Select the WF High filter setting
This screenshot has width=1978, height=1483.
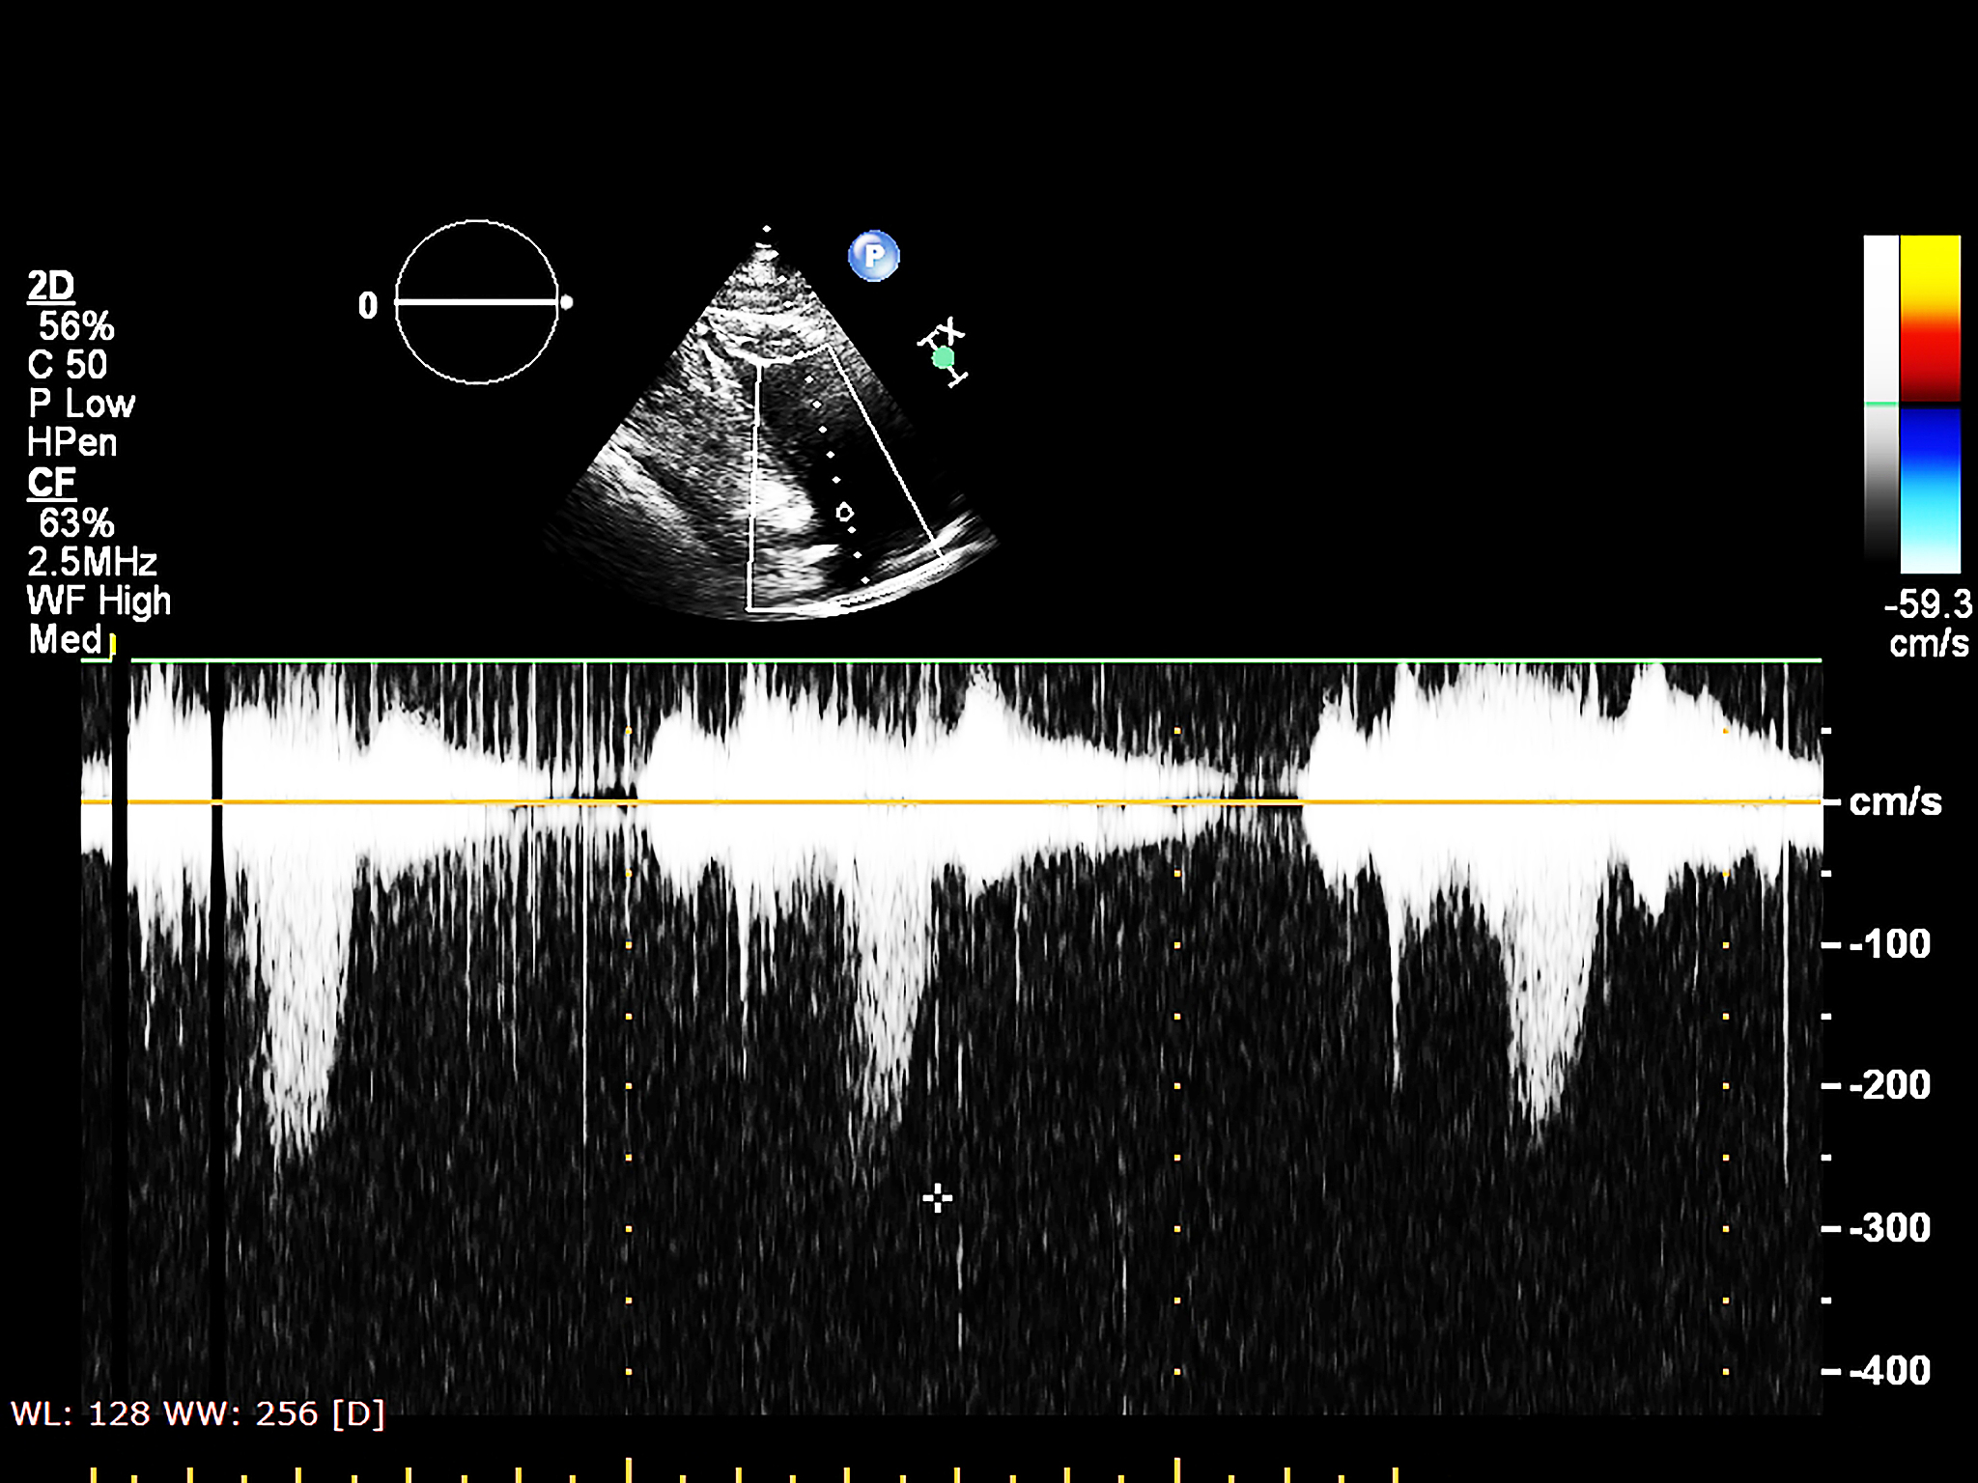coord(99,601)
